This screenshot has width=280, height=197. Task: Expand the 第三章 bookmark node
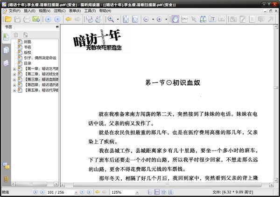tap(14, 80)
